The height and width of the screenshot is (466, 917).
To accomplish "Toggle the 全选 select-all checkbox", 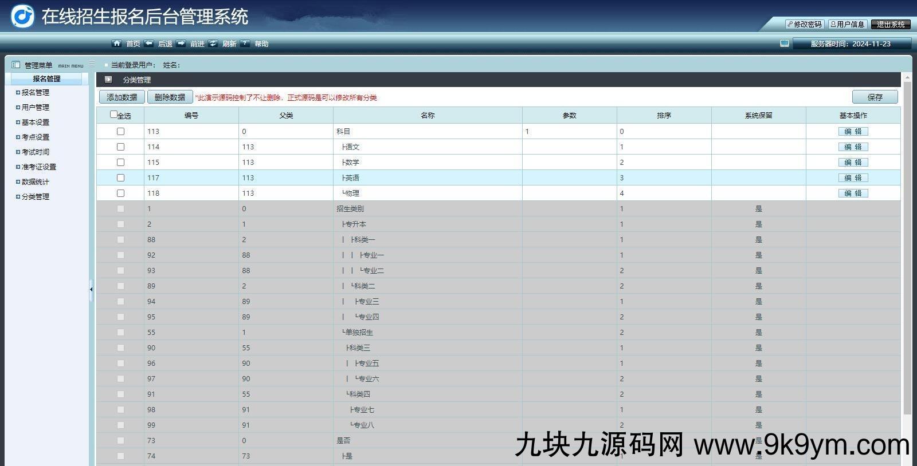I will click(x=113, y=114).
